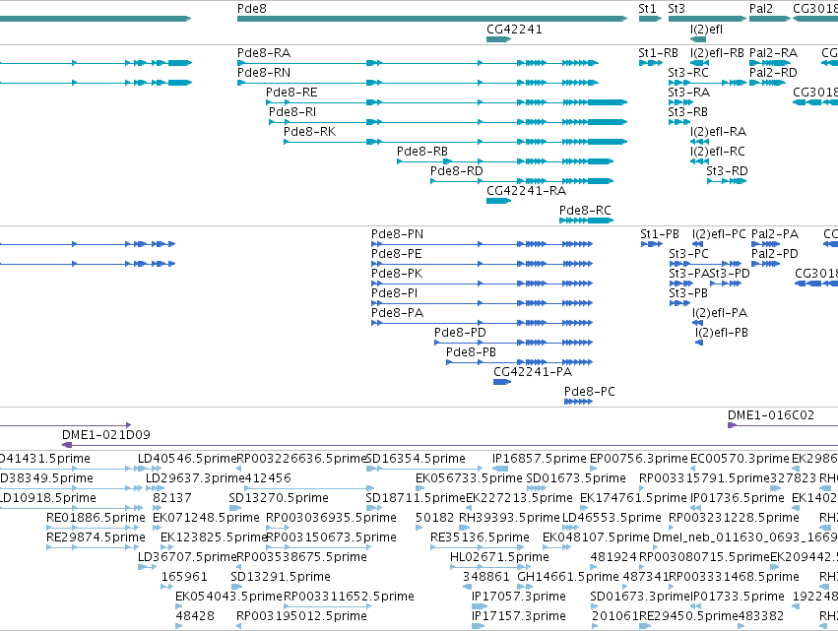This screenshot has width=838, height=631.
Task: Click the St3-PC protein label
Action: [x=689, y=254]
